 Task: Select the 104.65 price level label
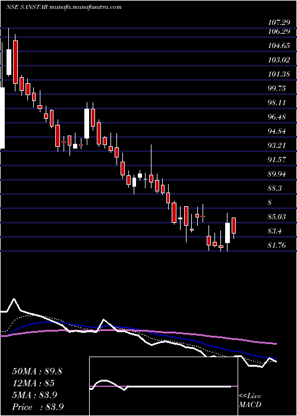(279, 46)
